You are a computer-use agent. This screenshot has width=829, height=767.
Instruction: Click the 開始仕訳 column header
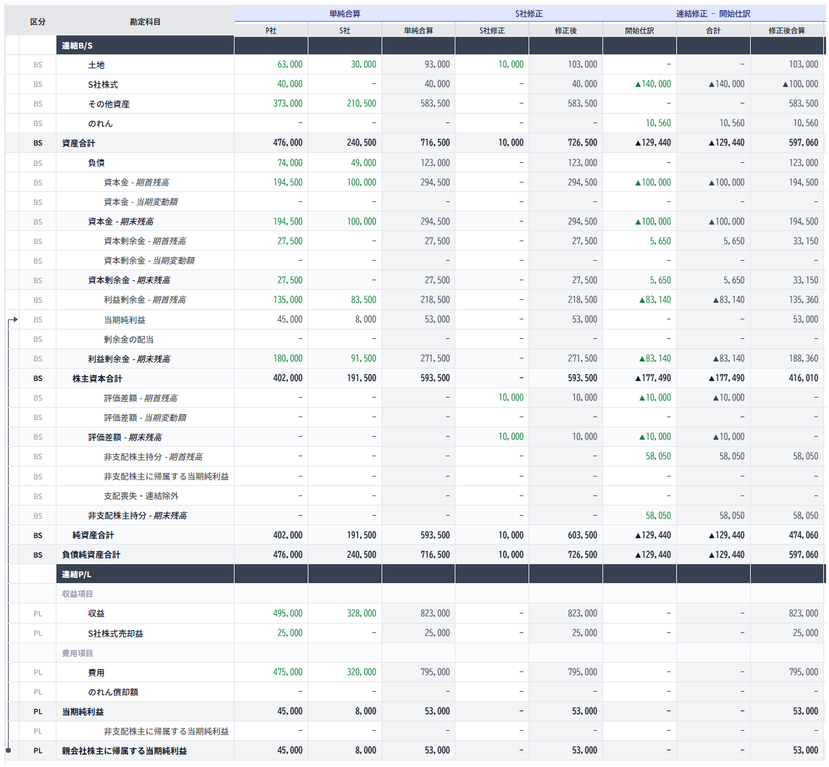[639, 30]
